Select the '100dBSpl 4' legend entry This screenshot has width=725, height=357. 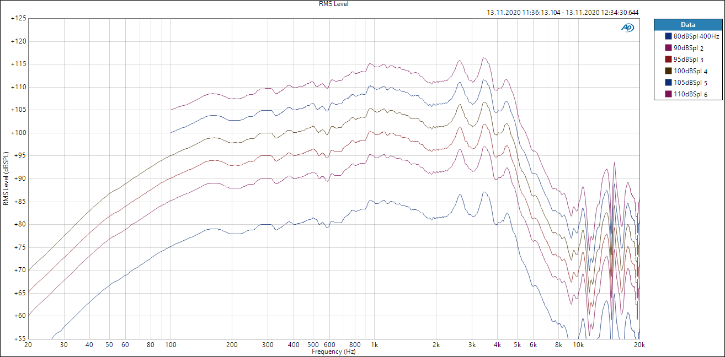(691, 71)
